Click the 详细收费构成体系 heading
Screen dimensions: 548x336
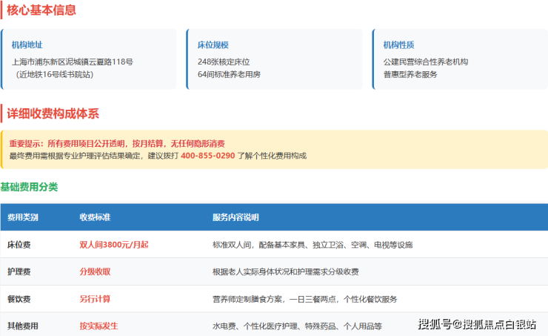pyautogui.click(x=53, y=113)
